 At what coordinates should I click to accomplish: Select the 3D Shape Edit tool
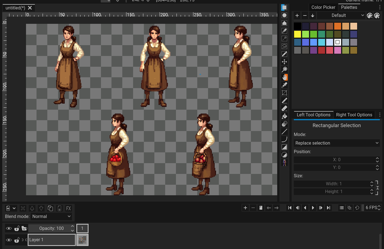[x=284, y=163]
